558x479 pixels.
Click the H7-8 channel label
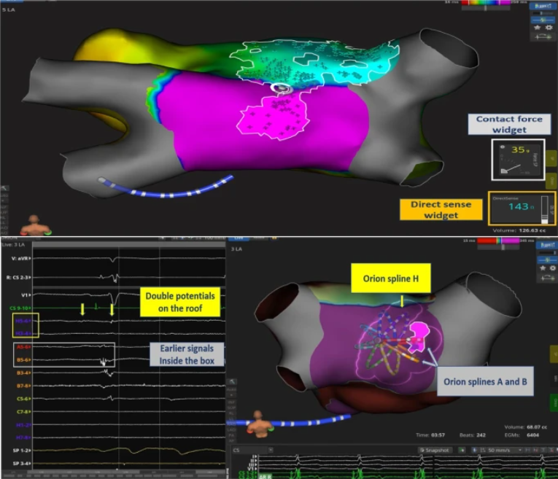23,437
